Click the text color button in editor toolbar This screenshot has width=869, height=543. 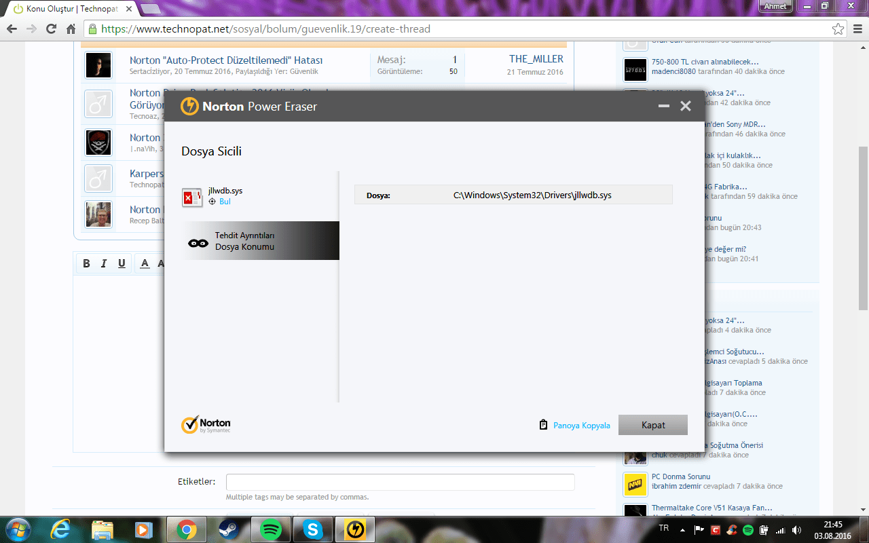(x=145, y=263)
